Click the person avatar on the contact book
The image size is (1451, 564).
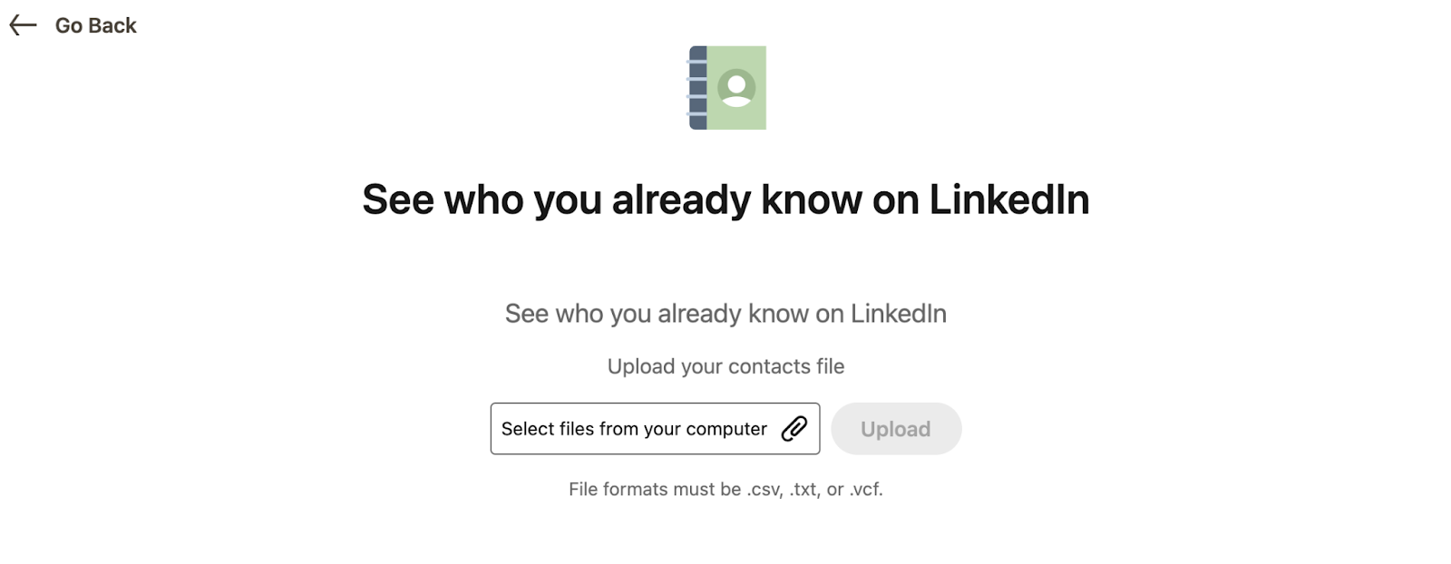click(736, 88)
